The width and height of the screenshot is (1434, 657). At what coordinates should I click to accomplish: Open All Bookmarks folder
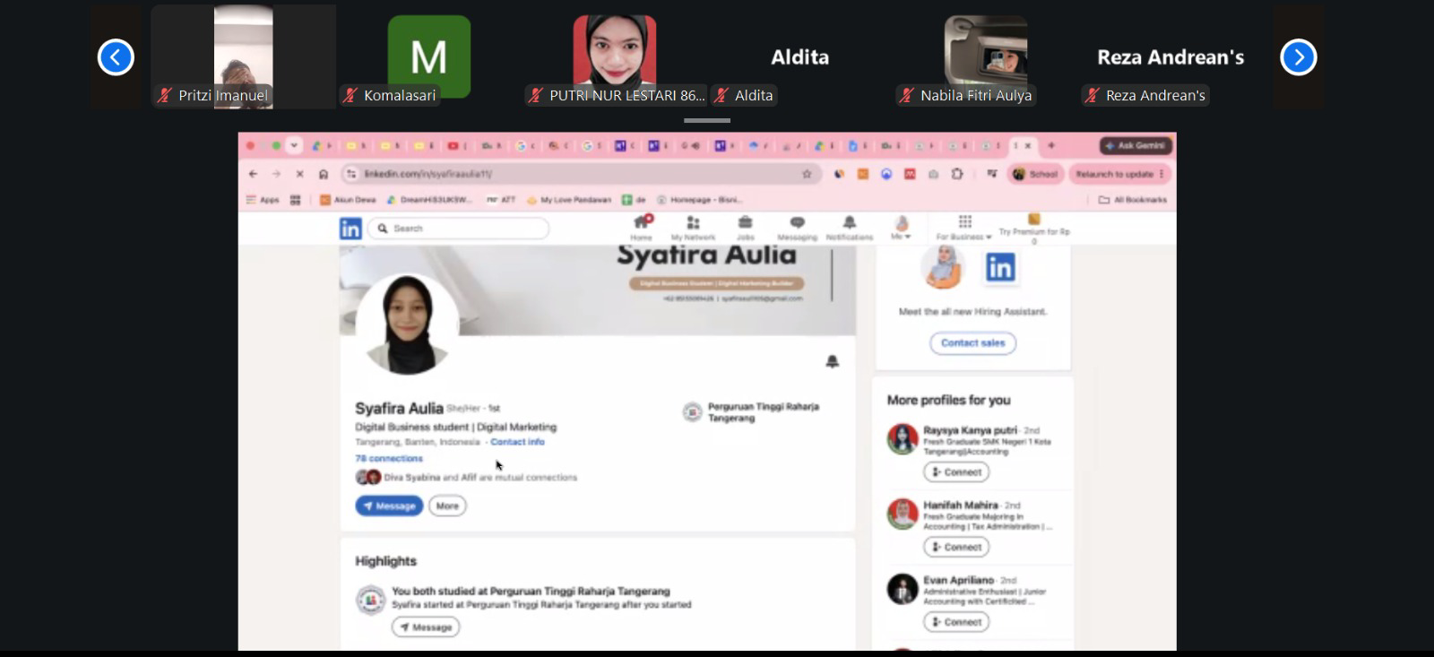[x=1133, y=200]
